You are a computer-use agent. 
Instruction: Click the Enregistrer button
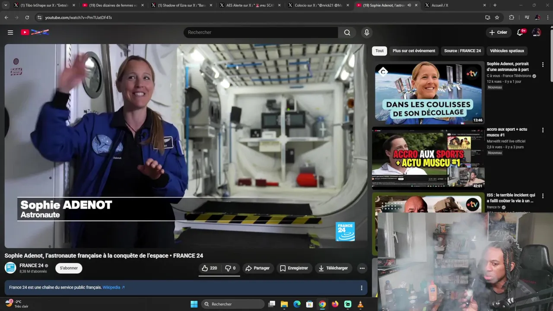coord(294,268)
